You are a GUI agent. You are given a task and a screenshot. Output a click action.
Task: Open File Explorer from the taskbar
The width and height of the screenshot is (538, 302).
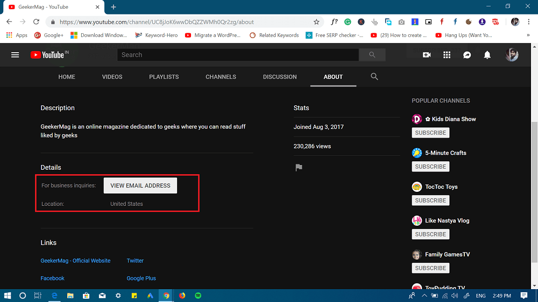point(70,296)
